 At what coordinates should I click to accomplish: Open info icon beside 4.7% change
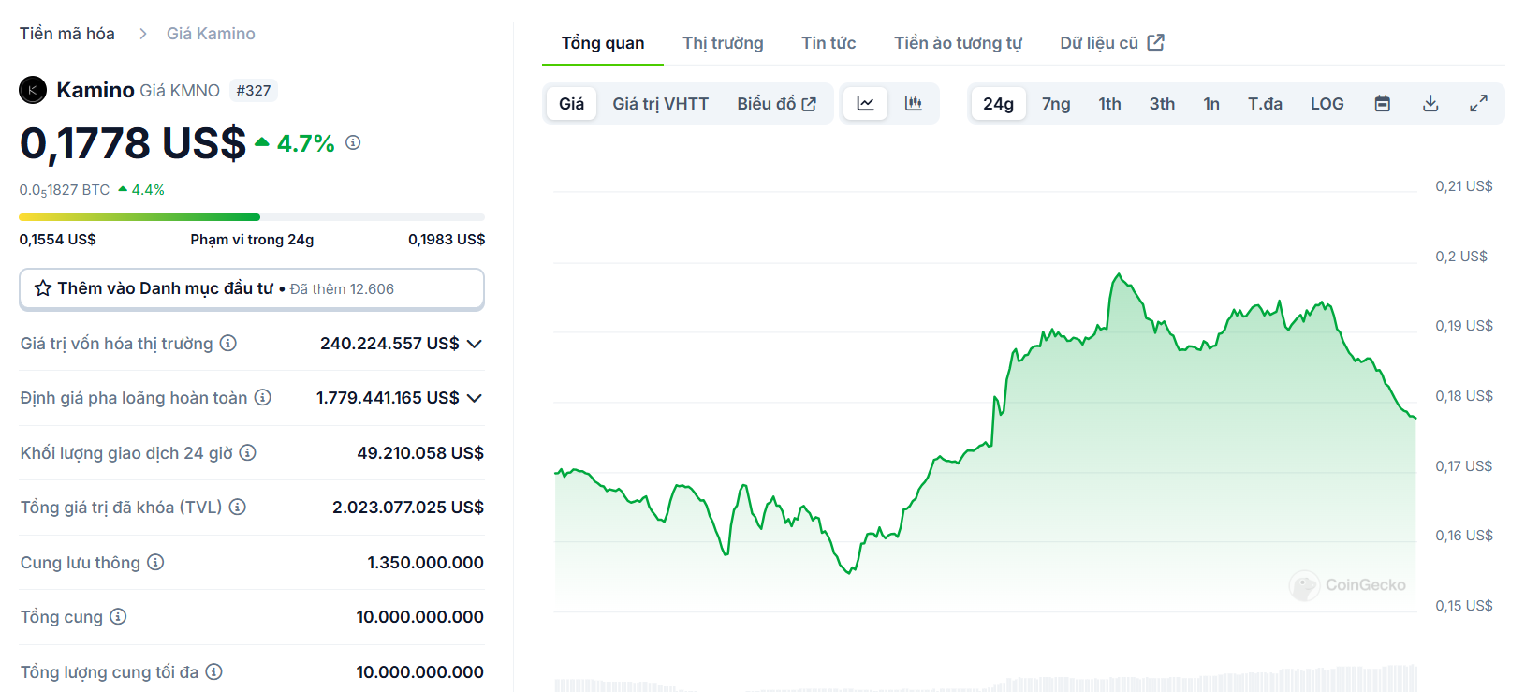[353, 142]
